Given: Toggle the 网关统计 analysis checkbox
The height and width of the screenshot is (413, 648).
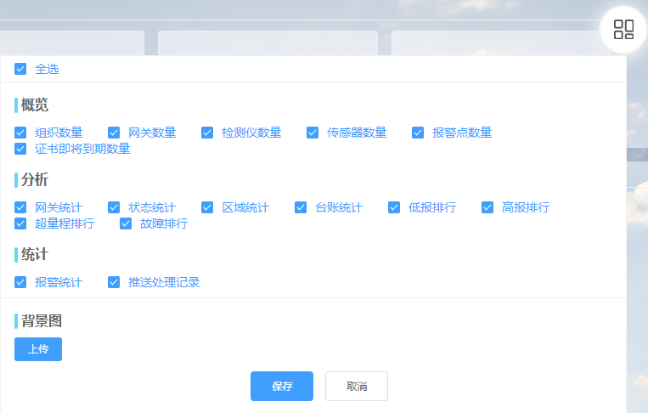Looking at the screenshot, I should tap(20, 207).
